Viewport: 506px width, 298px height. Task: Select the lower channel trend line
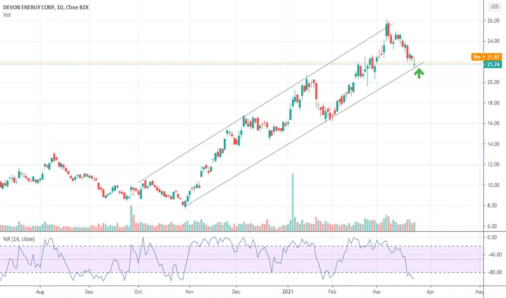tap(305, 134)
